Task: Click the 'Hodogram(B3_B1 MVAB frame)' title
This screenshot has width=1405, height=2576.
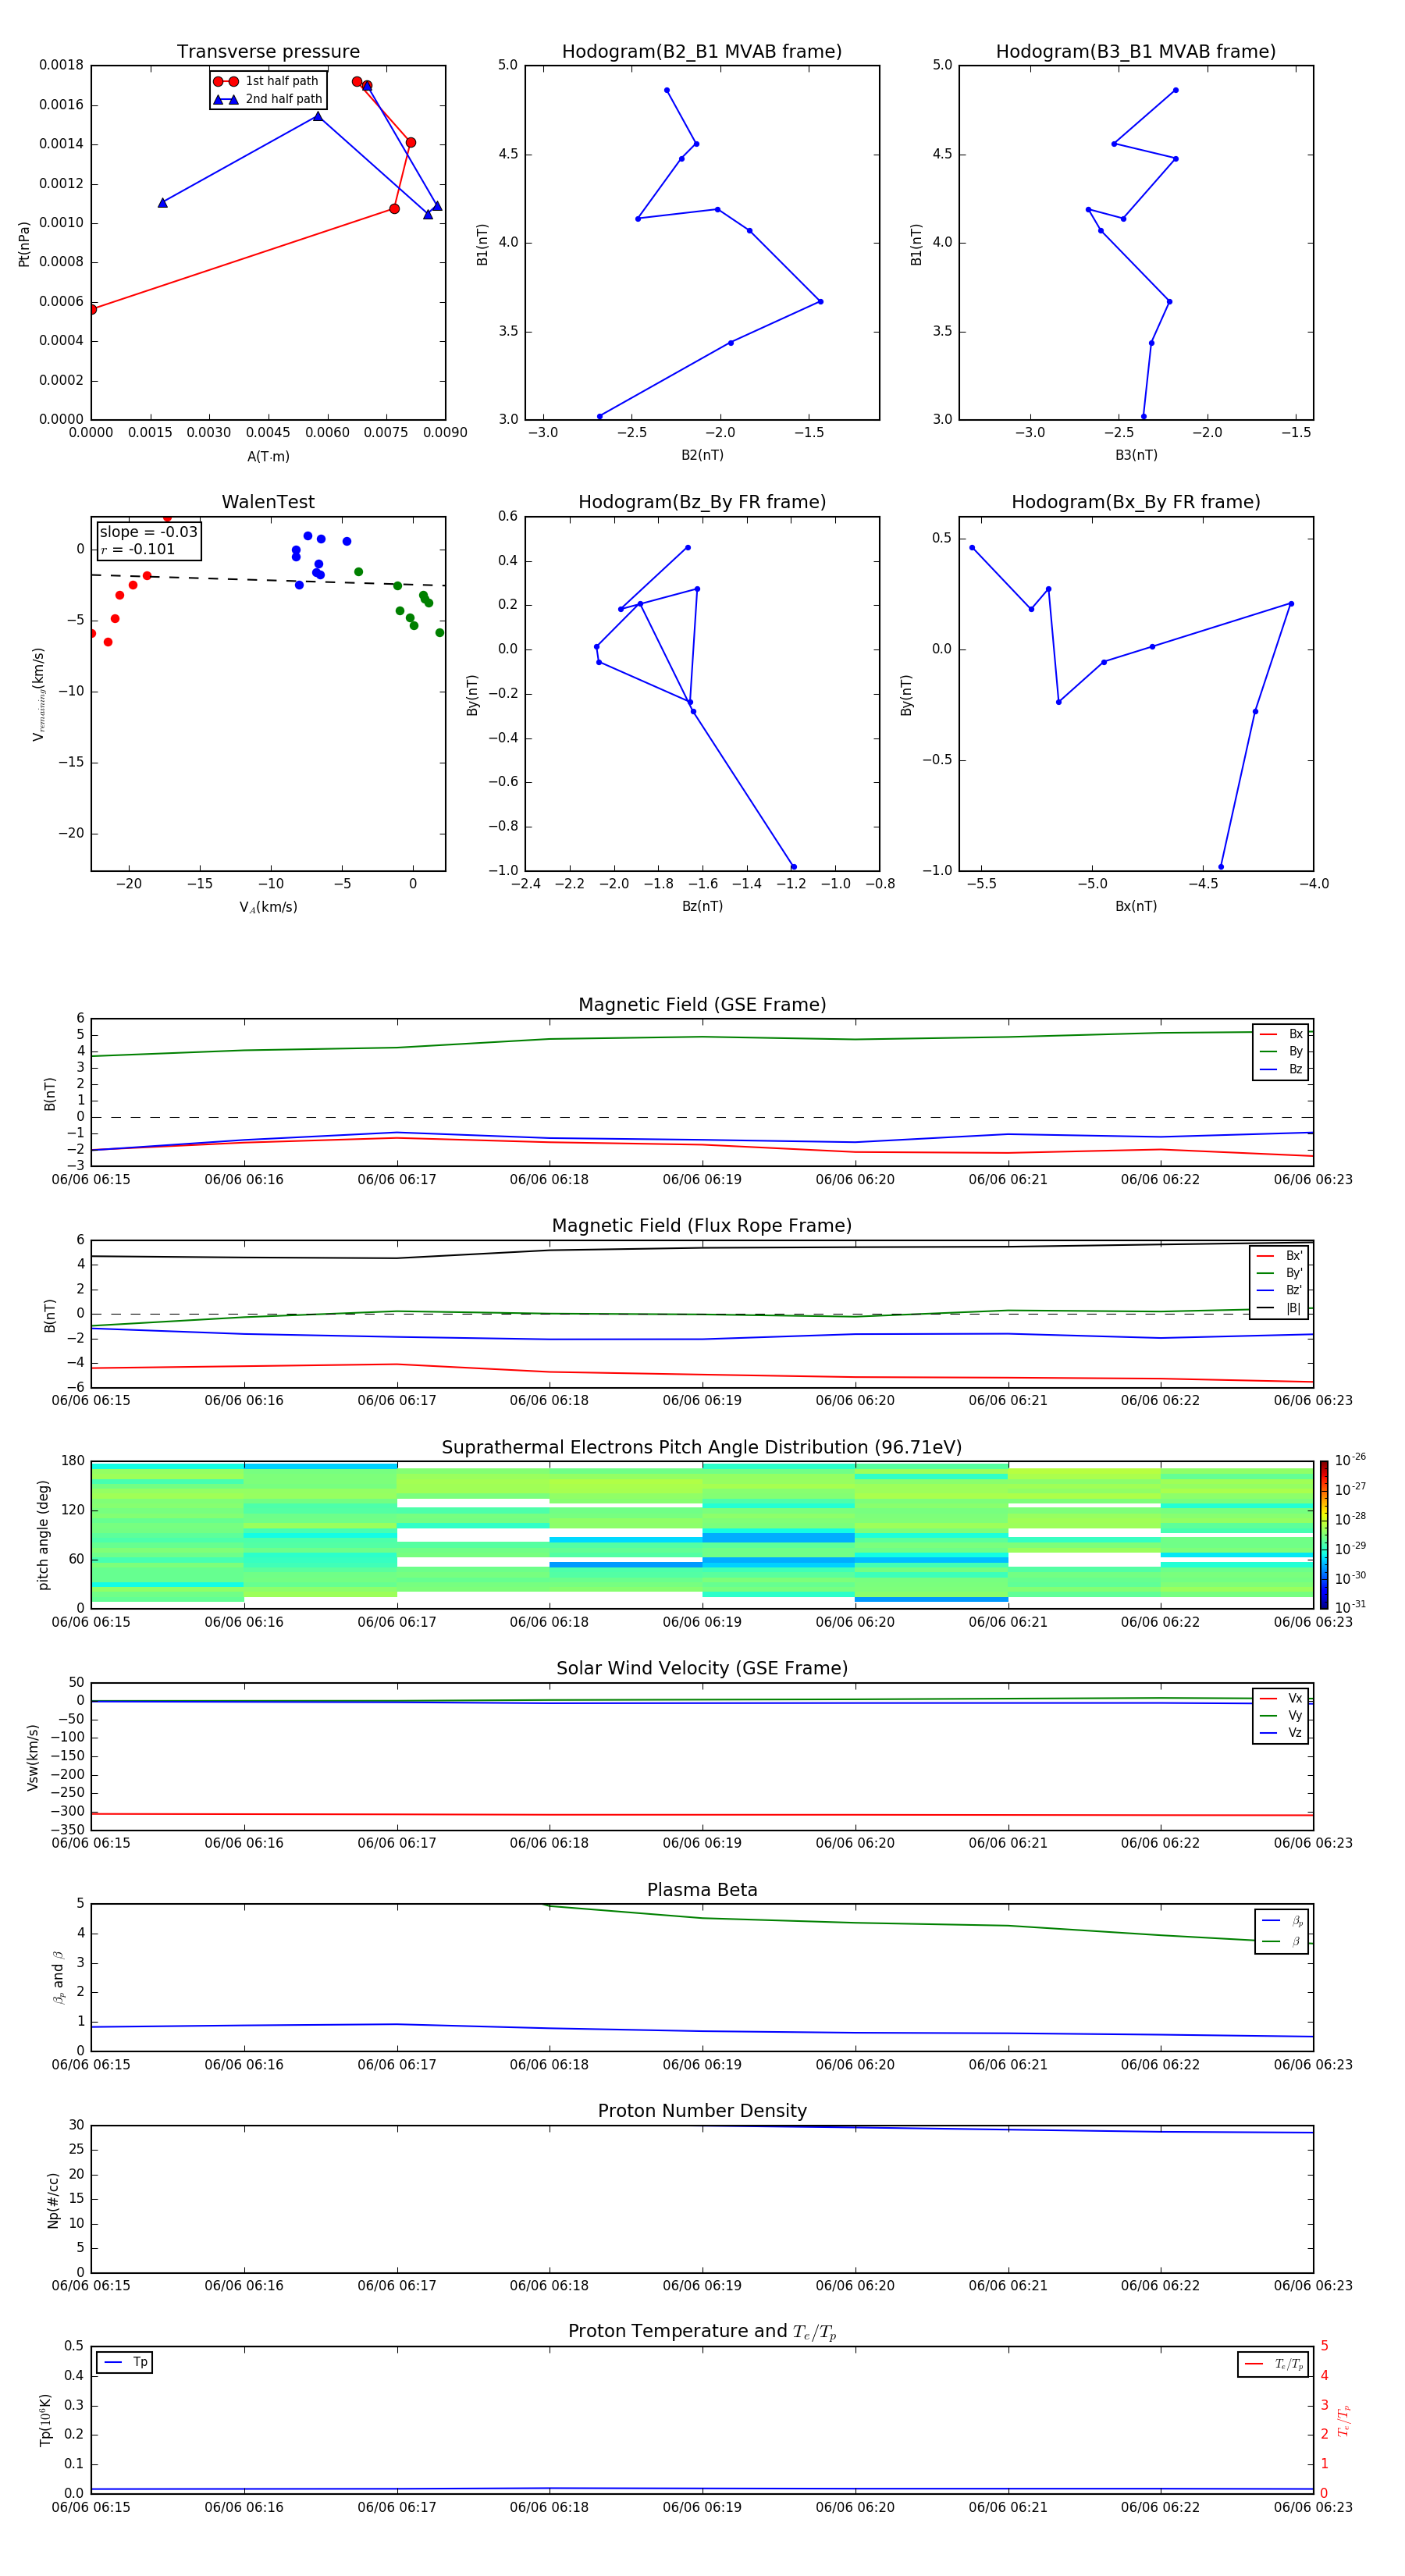Action: tap(1136, 52)
